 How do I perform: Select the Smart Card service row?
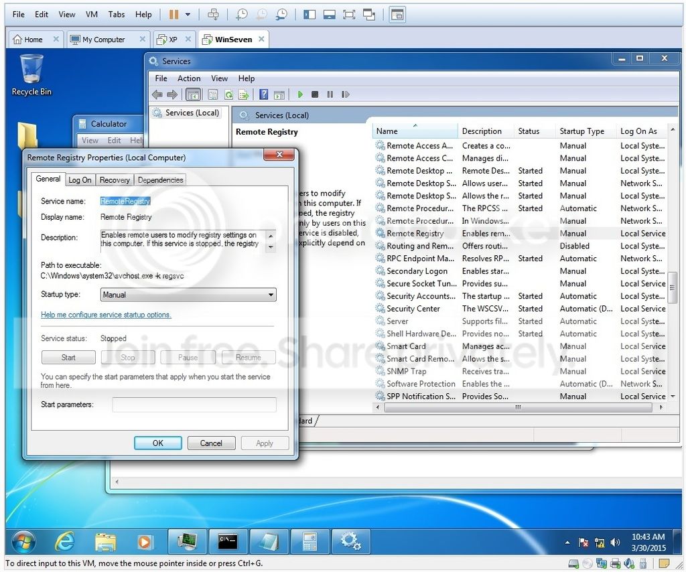521,346
